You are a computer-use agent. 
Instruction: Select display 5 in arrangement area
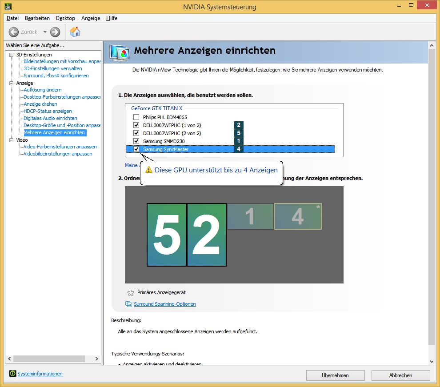pos(167,235)
